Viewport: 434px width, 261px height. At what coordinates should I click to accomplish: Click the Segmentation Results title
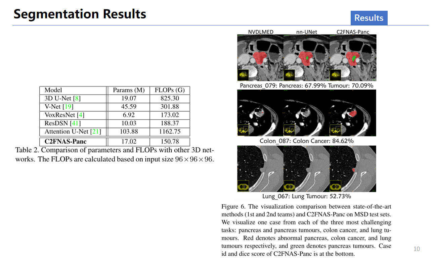pos(80,14)
